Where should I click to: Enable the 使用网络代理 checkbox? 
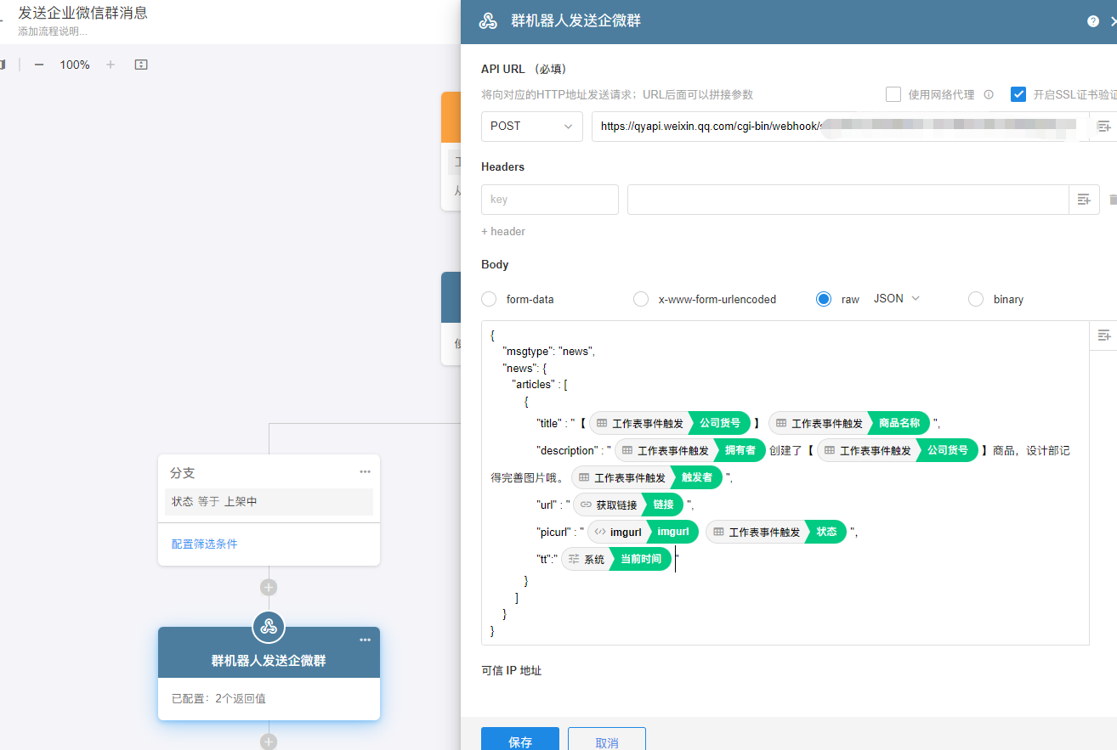pos(893,94)
